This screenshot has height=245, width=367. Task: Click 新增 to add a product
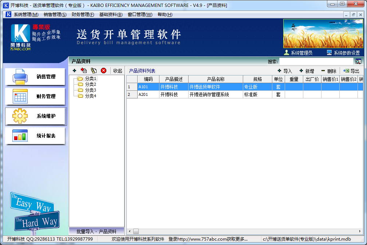[x=307, y=71]
